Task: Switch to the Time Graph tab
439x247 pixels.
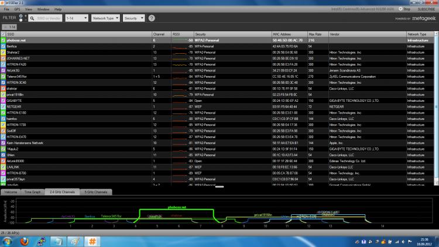Action: point(32,192)
